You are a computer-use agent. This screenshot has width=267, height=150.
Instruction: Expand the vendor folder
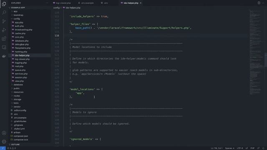(x=17, y=107)
